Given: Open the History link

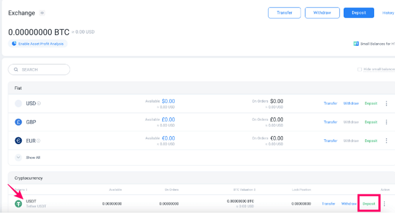Looking at the screenshot, I should pyautogui.click(x=388, y=13).
